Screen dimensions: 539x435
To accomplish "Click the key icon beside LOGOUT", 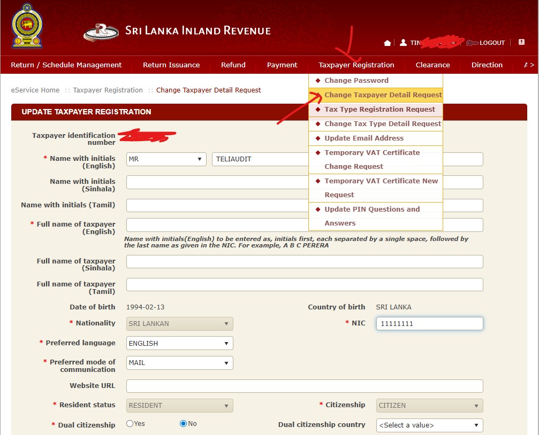I will tap(472, 43).
